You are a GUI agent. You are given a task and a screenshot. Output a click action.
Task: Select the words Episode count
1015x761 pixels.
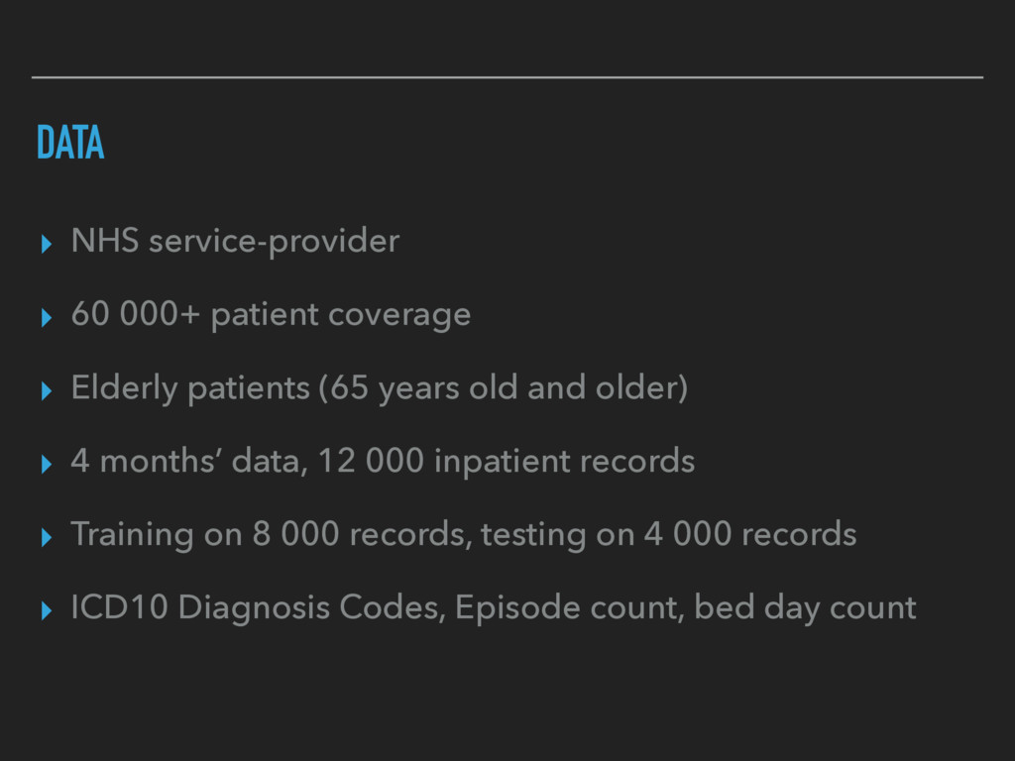click(x=566, y=608)
